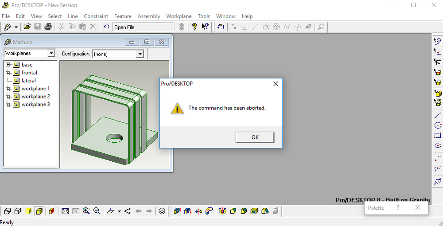Click the Select Workplanes cursor icon
This screenshot has width=443, height=226.
[x=438, y=62]
